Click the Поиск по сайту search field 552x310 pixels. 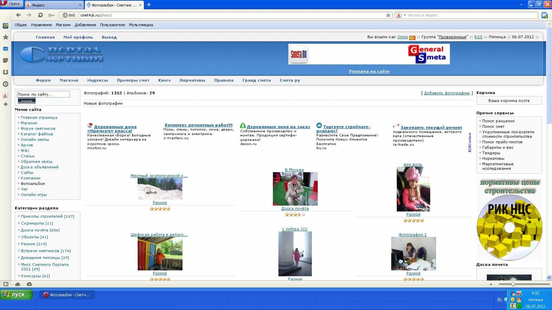click(x=43, y=95)
